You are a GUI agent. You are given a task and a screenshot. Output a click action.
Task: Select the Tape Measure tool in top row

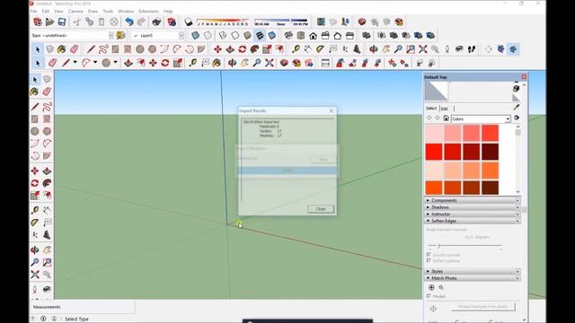pos(296,49)
